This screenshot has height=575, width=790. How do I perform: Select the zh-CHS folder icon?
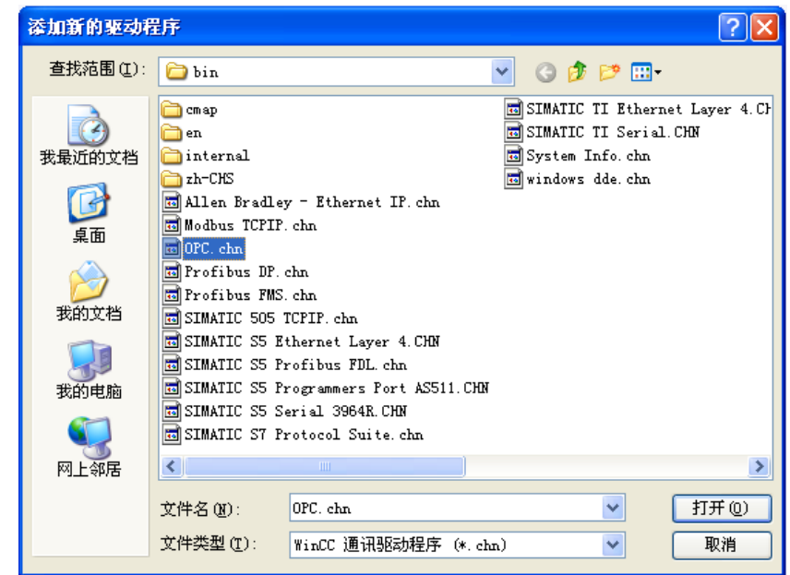pos(172,179)
